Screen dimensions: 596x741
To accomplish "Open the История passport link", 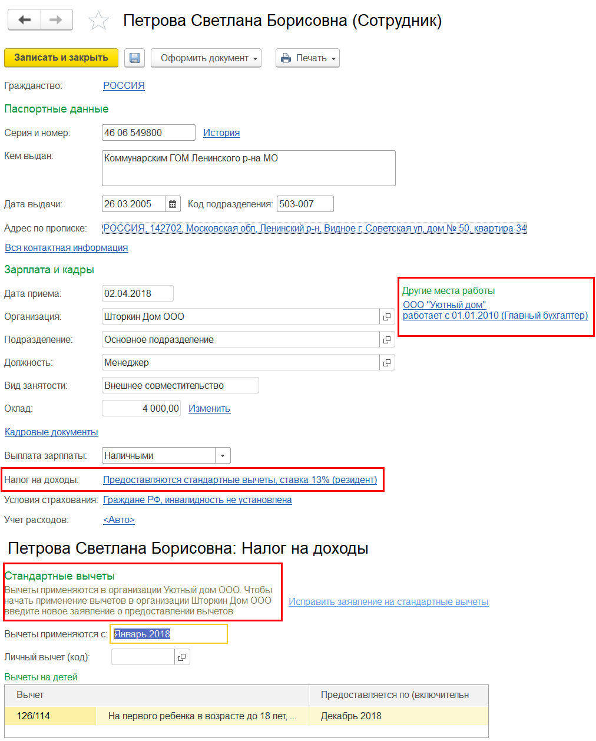I will pos(221,133).
